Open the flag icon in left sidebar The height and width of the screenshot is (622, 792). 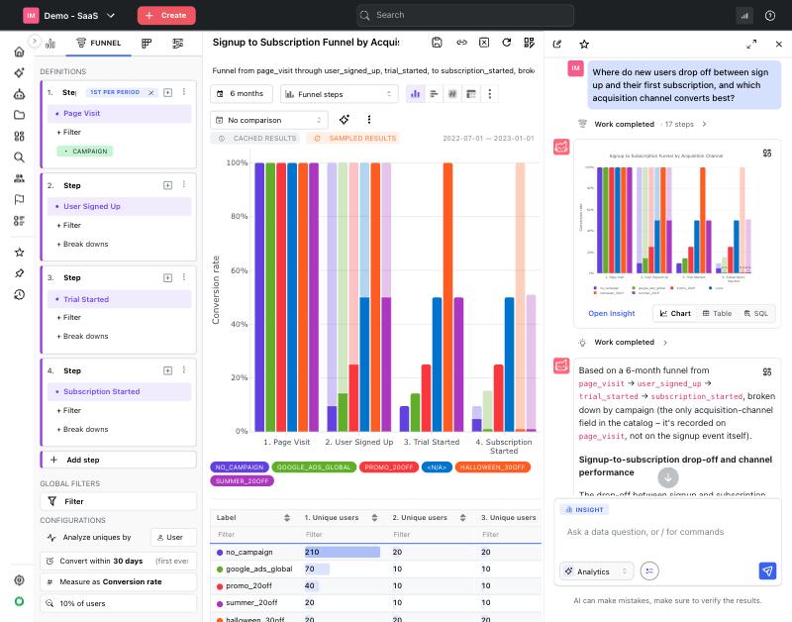[19, 200]
